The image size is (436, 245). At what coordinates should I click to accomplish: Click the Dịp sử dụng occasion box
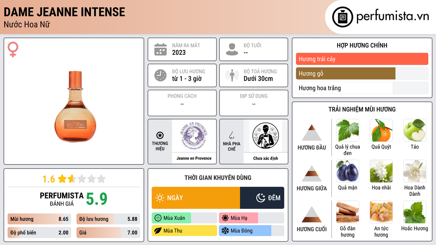(x=254, y=103)
